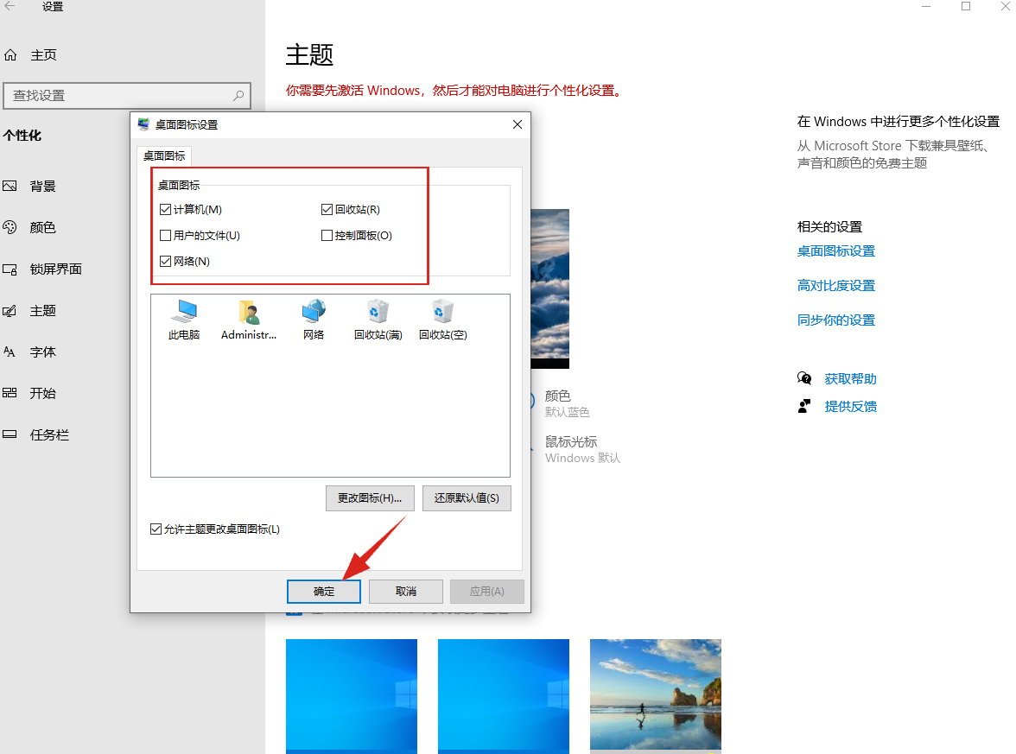Click the 开始 icon in sidebar

(10, 393)
